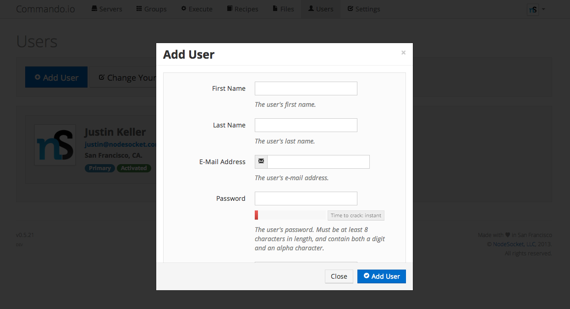Click the nS avatar icon in the navbar
Image resolution: width=570 pixels, height=309 pixels.
pyautogui.click(x=532, y=10)
